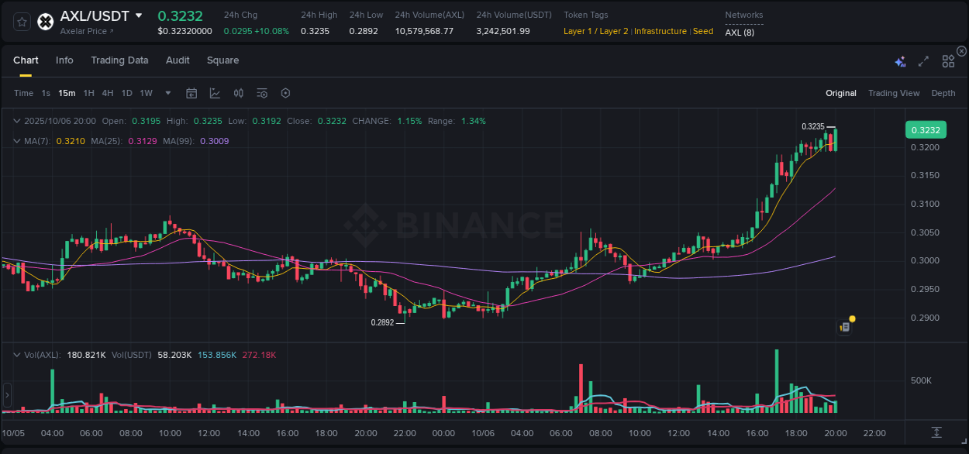
Task: Open the date range calendar icon
Action: click(191, 93)
